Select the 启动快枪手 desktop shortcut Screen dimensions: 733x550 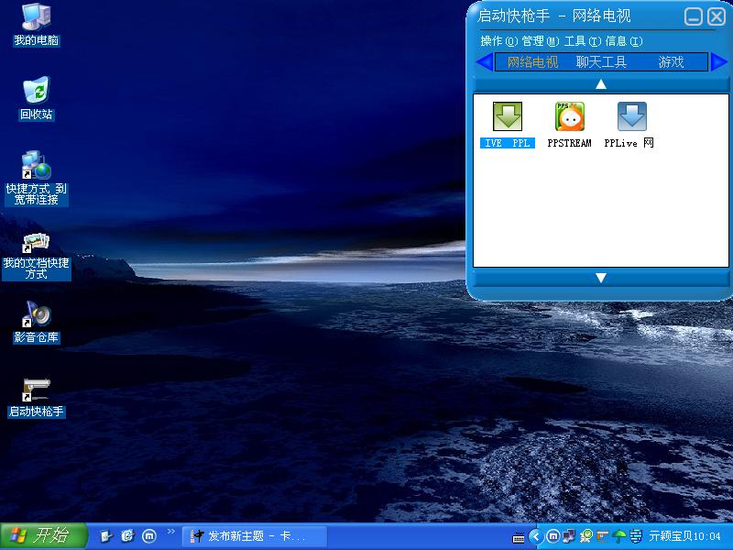point(37,398)
